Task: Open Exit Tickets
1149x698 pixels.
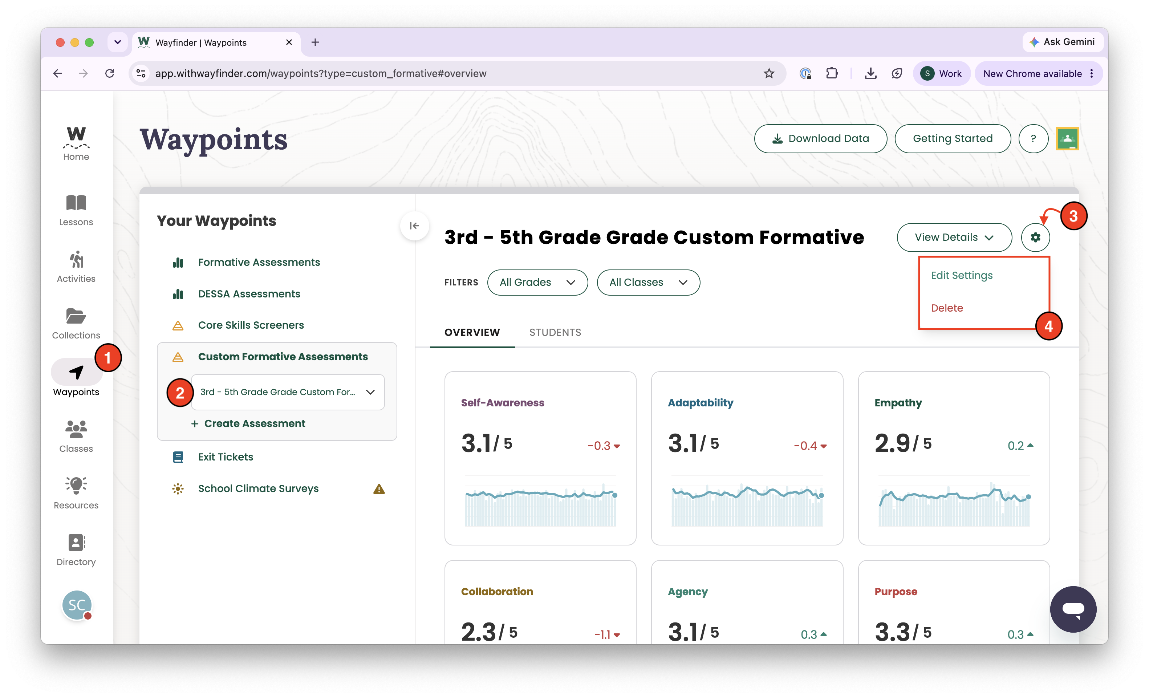Action: [x=226, y=457]
